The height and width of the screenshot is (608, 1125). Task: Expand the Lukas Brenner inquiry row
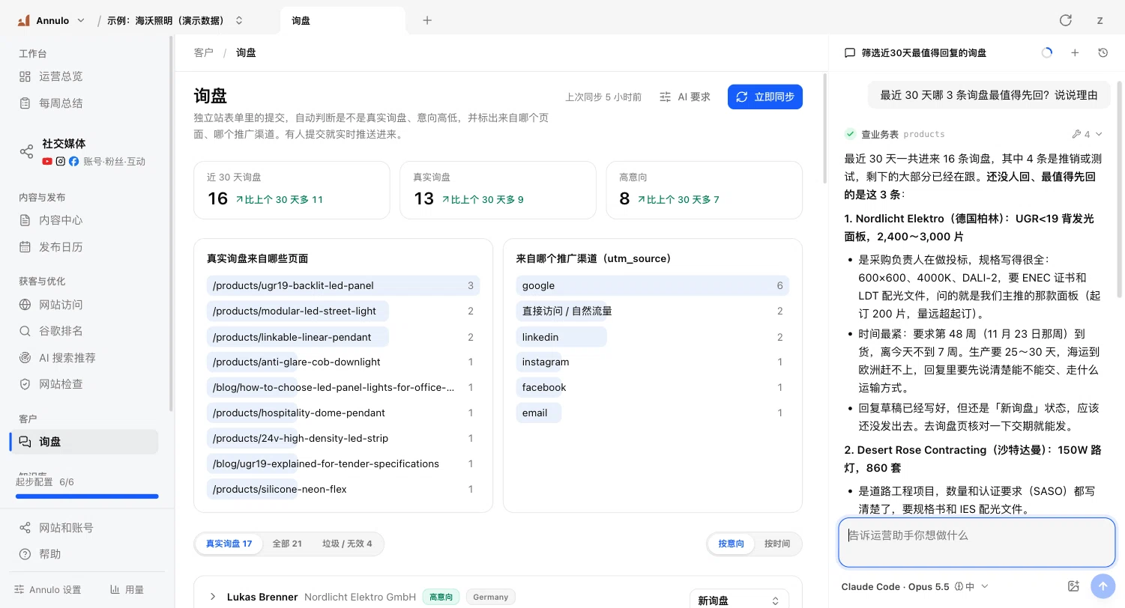pos(213,597)
